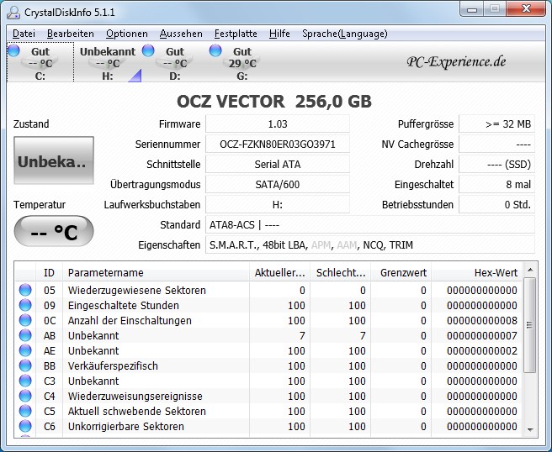Image resolution: width=552 pixels, height=452 pixels.
Task: Click the ATA8-ACS standard field
Action: tap(370, 224)
